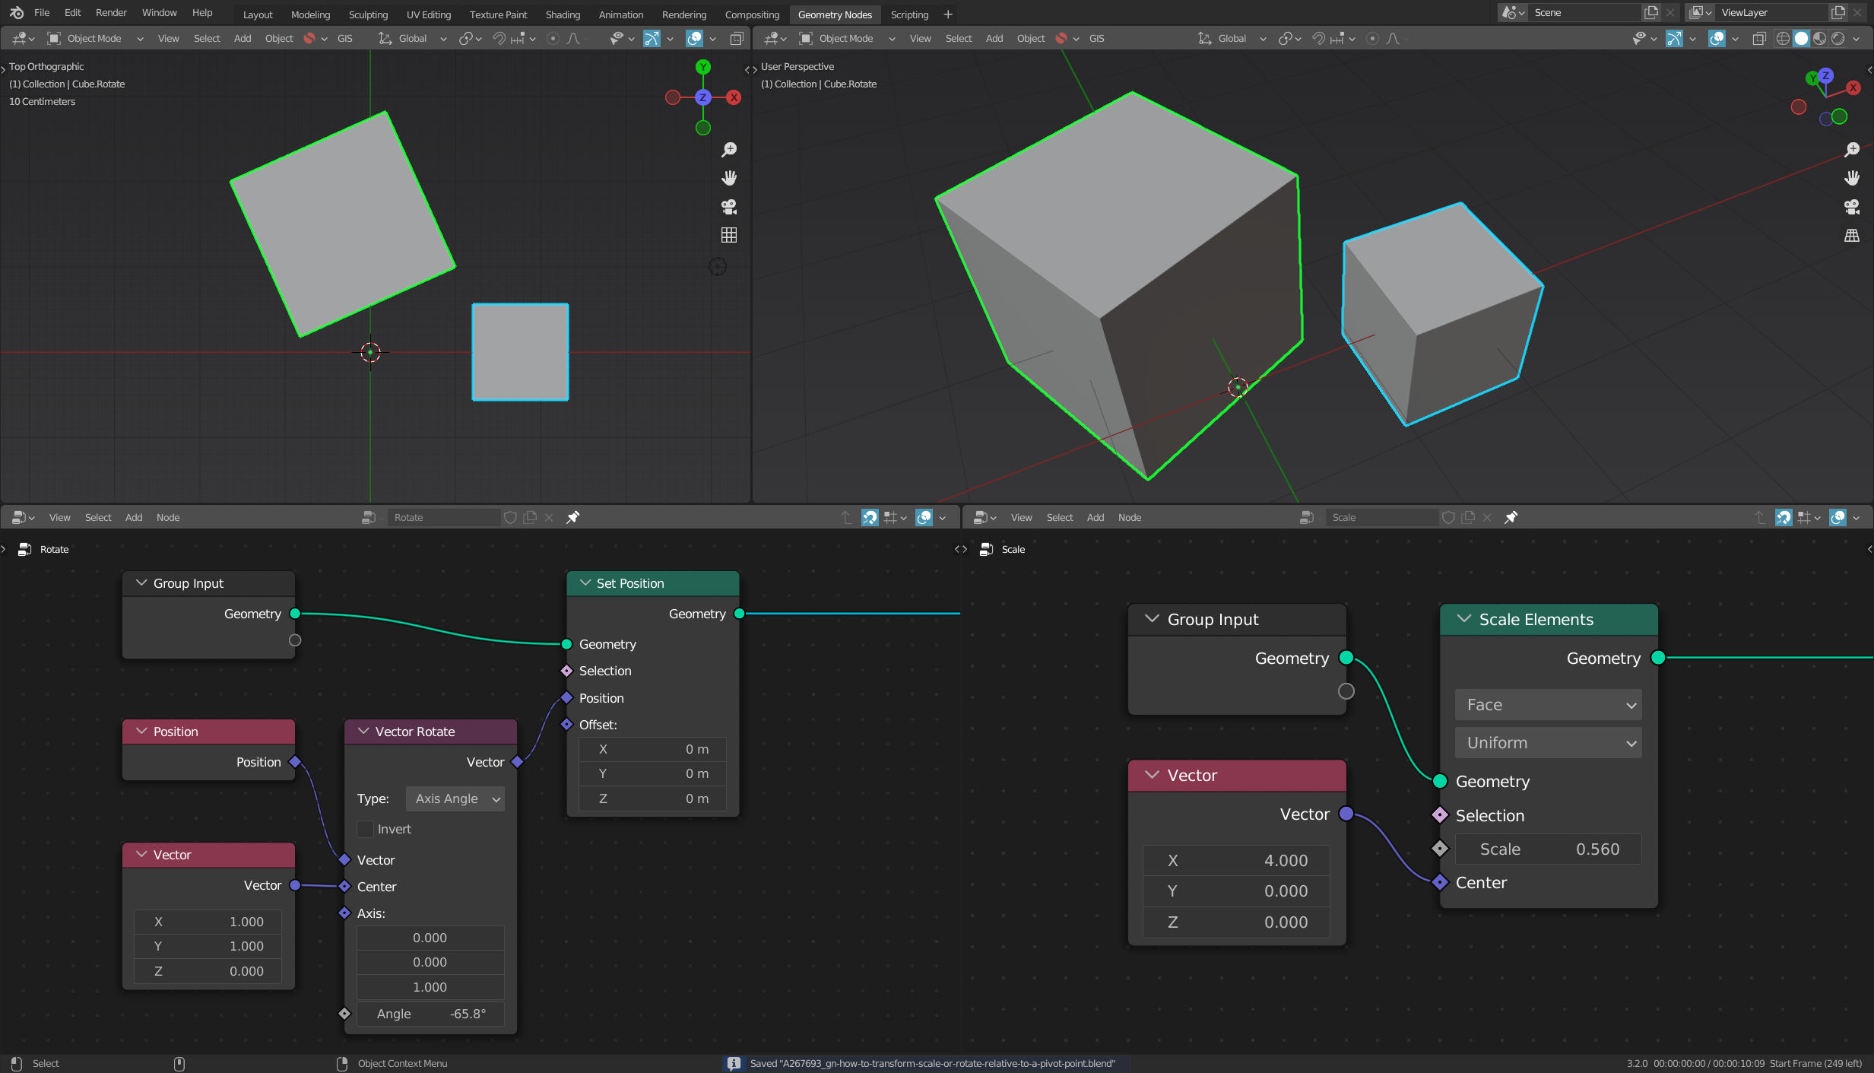1874x1073 pixels.
Task: Toggle proportional editing in left viewport header
Action: (553, 39)
